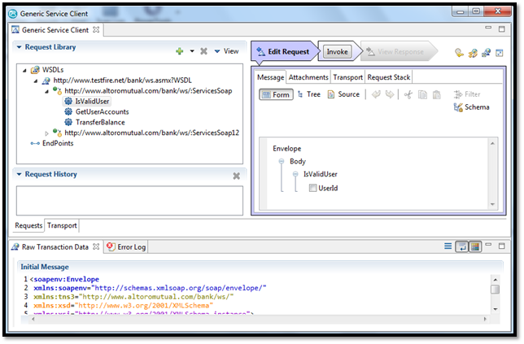Image resolution: width=524 pixels, height=344 pixels.
Task: Expand the ServicesSoap12 tree node
Action: (47, 133)
